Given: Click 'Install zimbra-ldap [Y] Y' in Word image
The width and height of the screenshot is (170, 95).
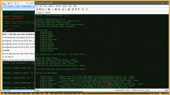Looking at the screenshot, I should [x=18, y=68].
